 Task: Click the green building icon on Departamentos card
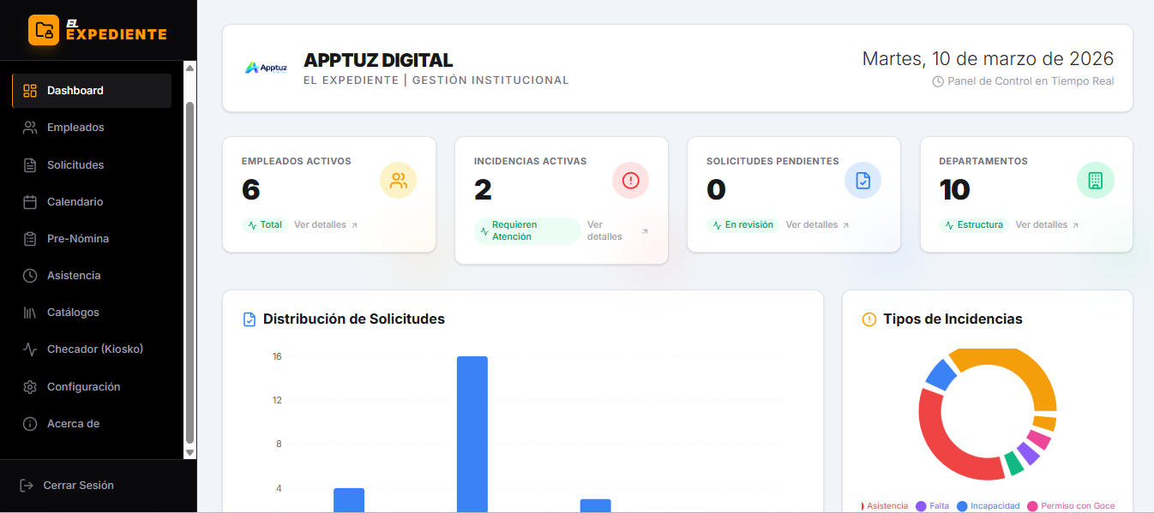1096,181
